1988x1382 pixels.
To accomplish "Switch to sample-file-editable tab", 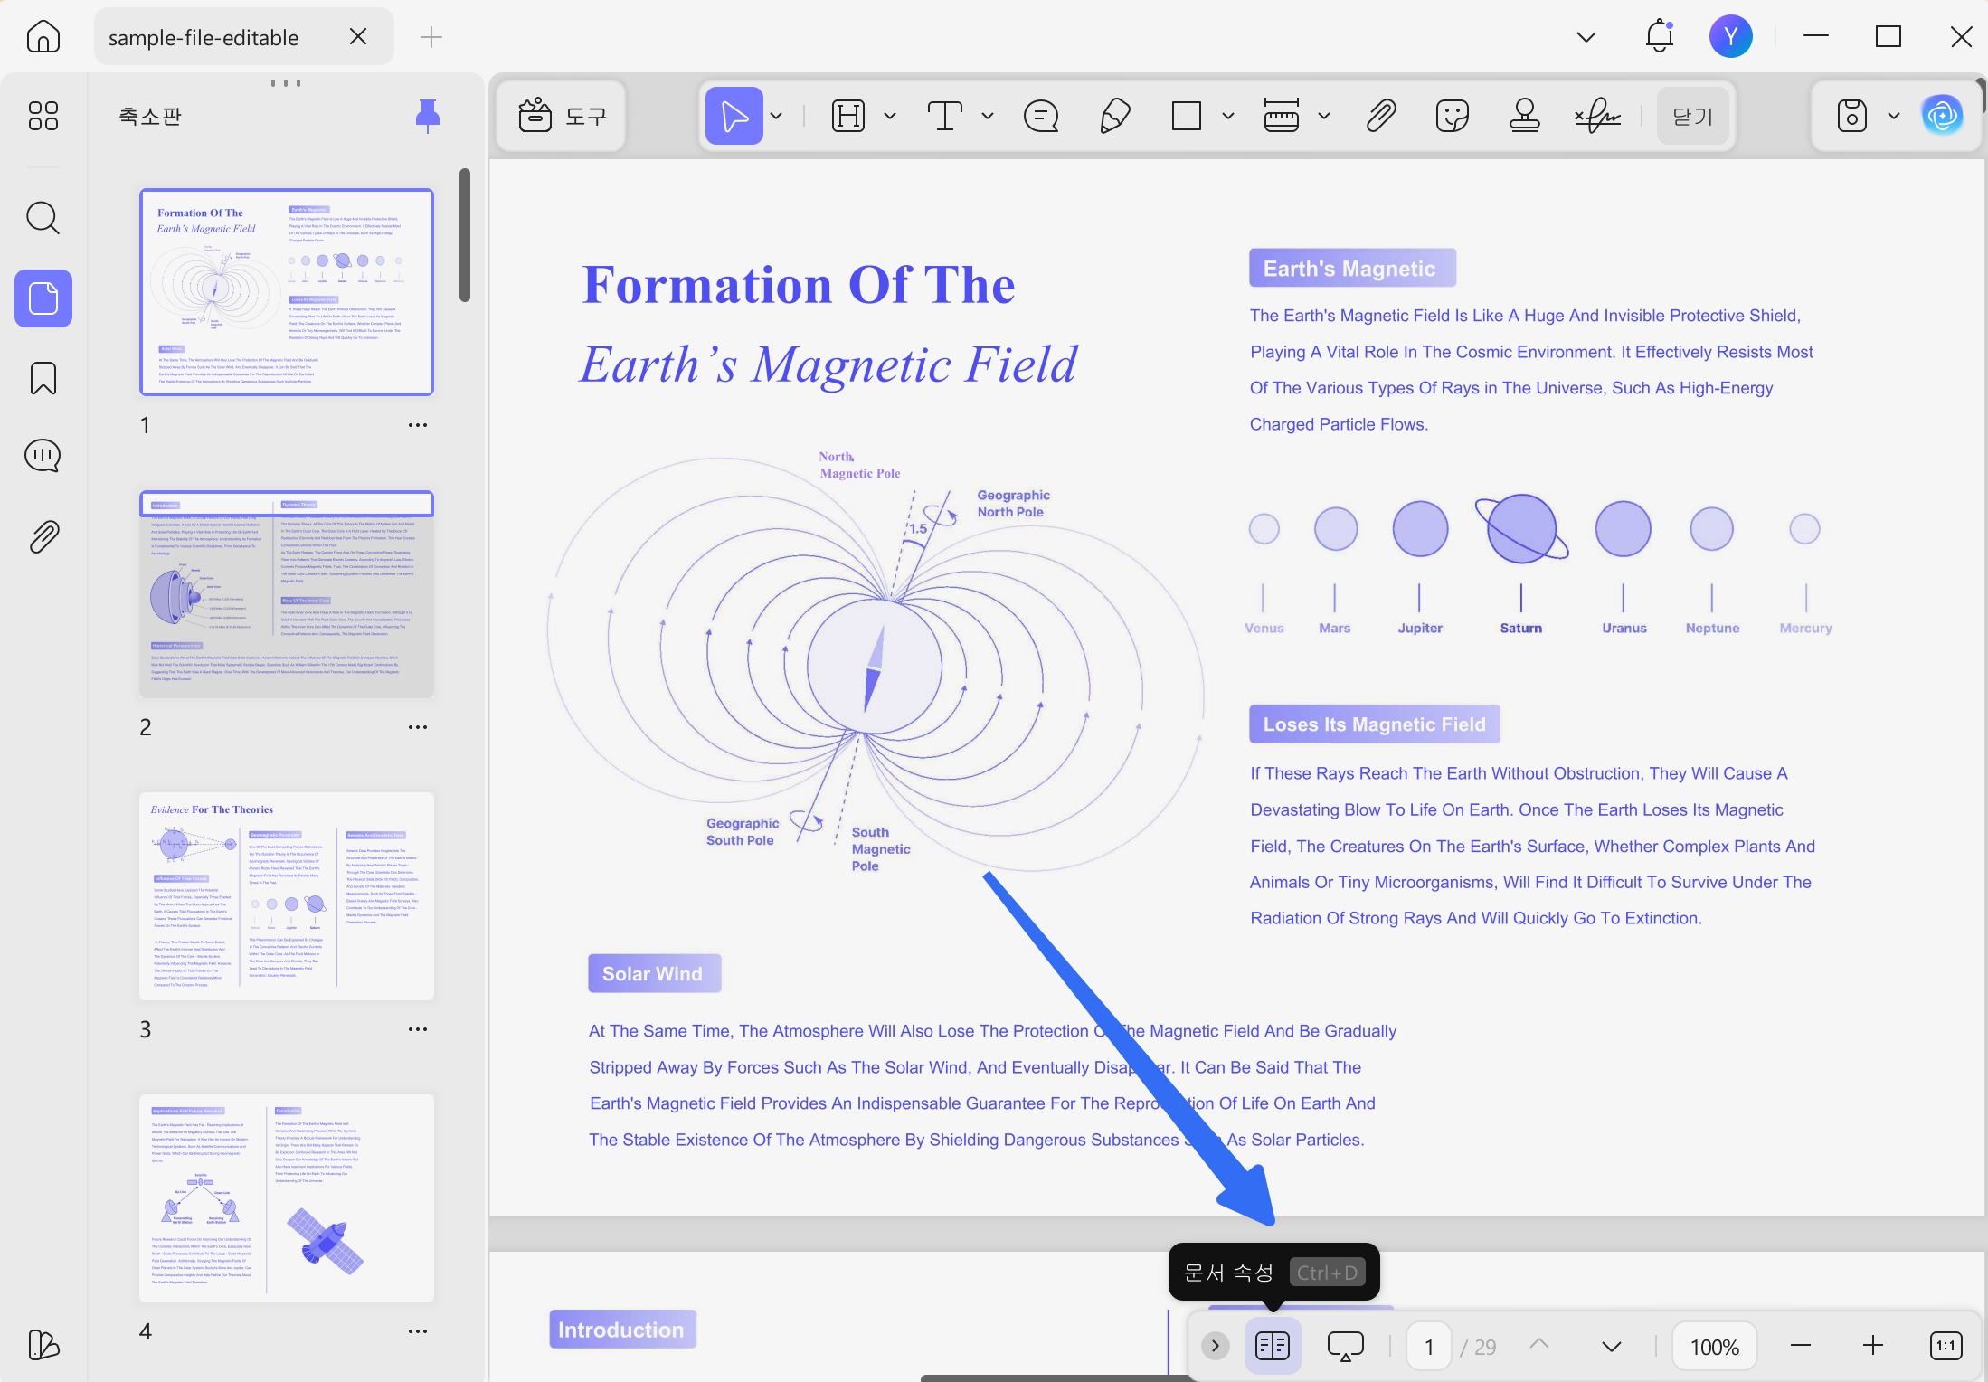I will tap(204, 37).
